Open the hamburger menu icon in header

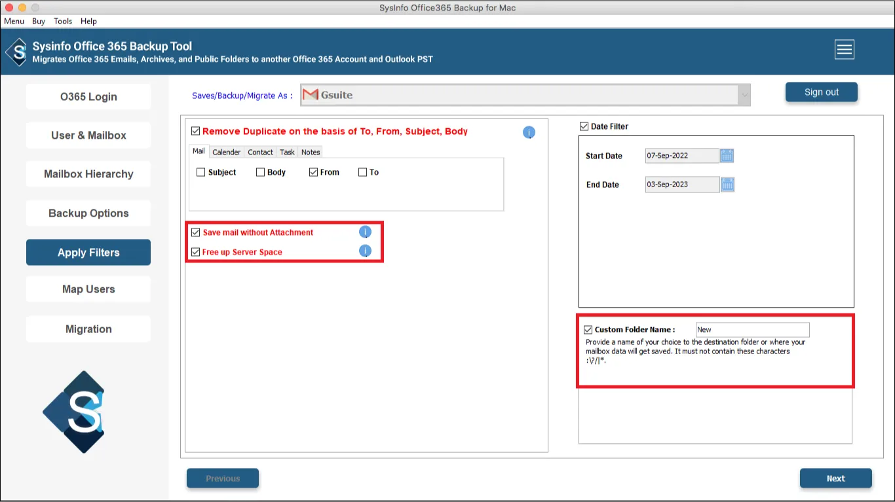tap(844, 49)
